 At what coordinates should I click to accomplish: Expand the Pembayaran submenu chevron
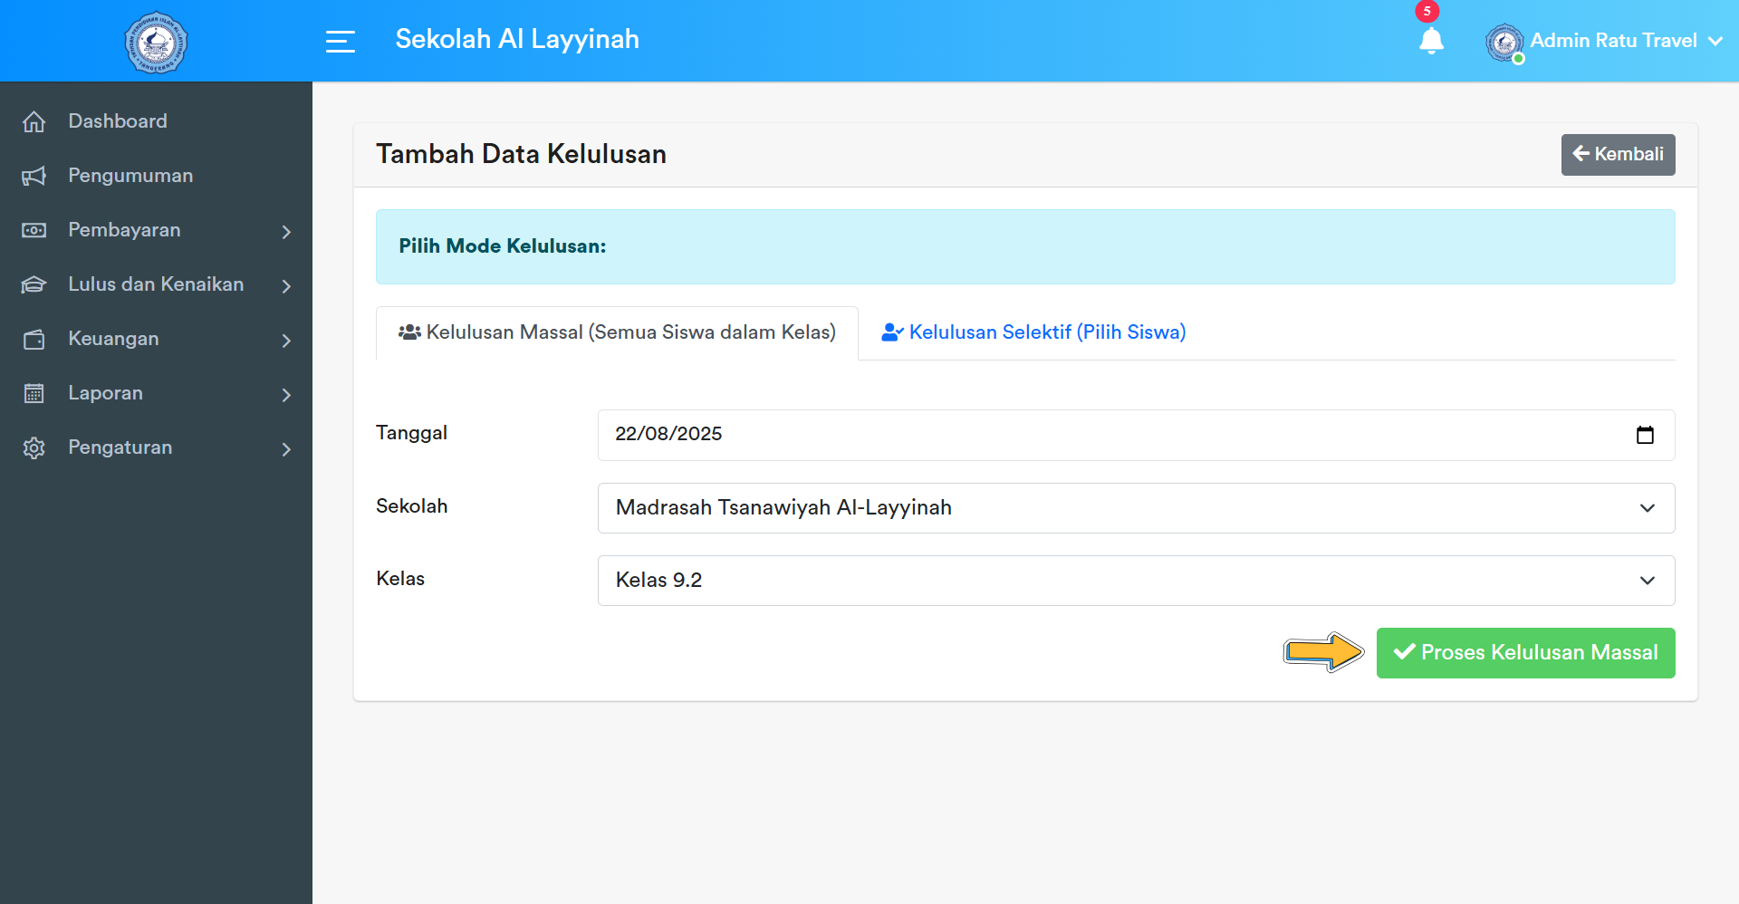pyautogui.click(x=286, y=232)
